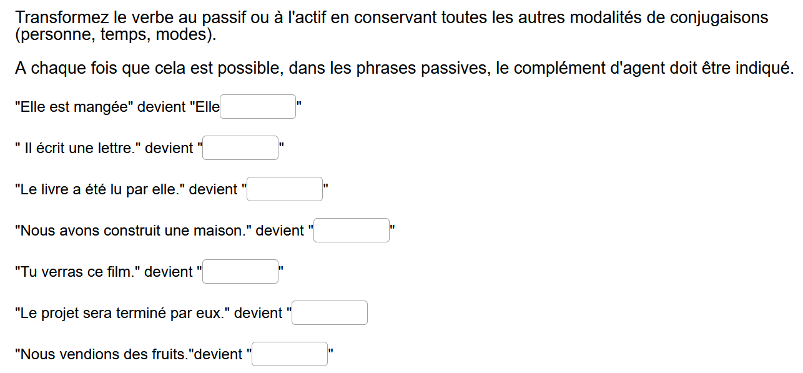
Task: Click "devient" after "Le projet sera terminé par eux."
Action: pos(258,313)
